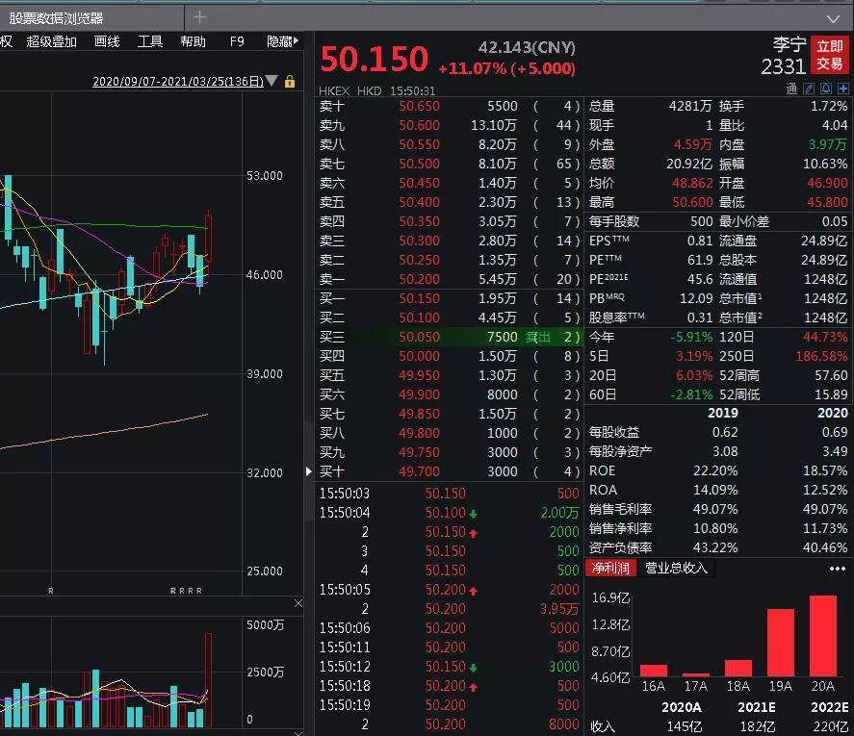Click the 5000万 volume axis label
The image size is (854, 736).
[266, 625]
